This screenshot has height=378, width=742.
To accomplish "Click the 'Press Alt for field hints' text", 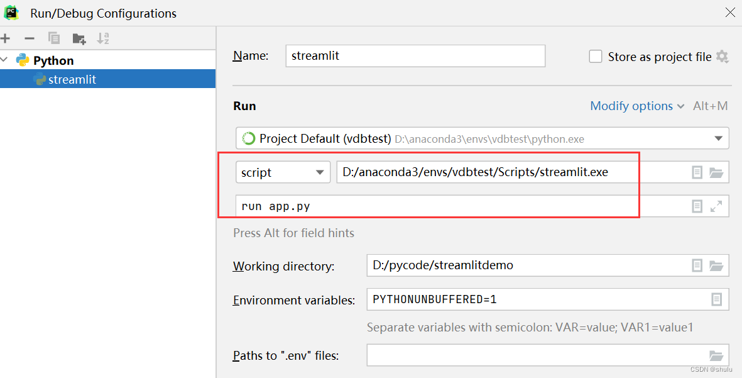I will pos(293,233).
